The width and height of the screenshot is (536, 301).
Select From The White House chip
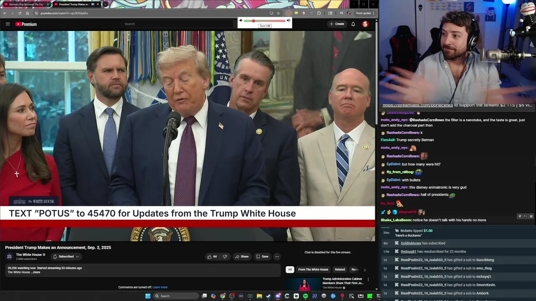(313, 270)
